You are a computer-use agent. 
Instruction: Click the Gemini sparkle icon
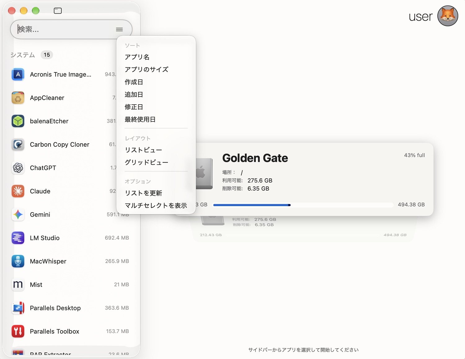point(18,215)
